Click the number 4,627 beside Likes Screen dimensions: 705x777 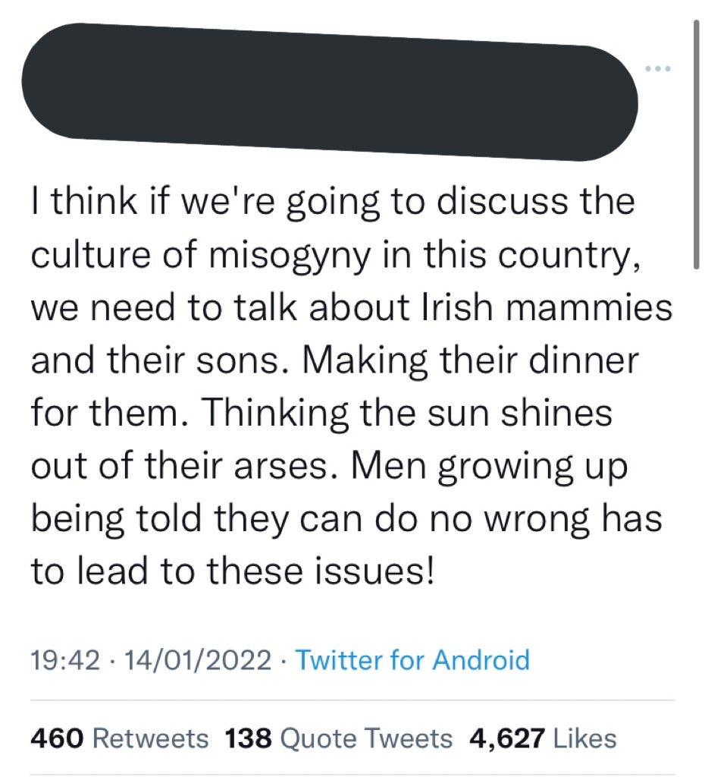507,738
